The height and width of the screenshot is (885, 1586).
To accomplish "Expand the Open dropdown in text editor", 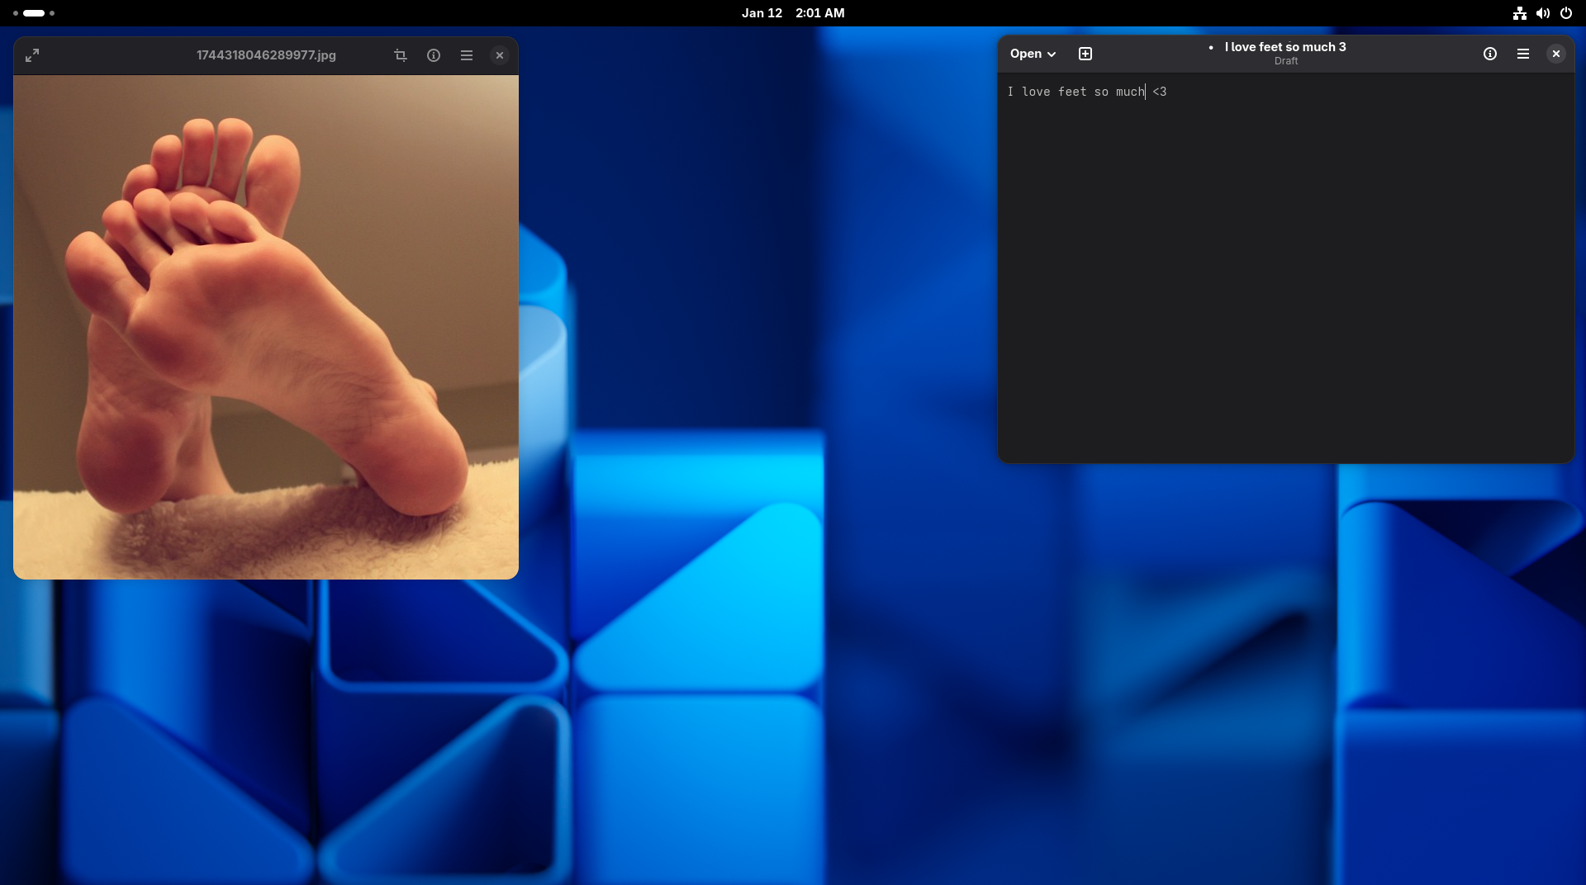I will [1033, 54].
